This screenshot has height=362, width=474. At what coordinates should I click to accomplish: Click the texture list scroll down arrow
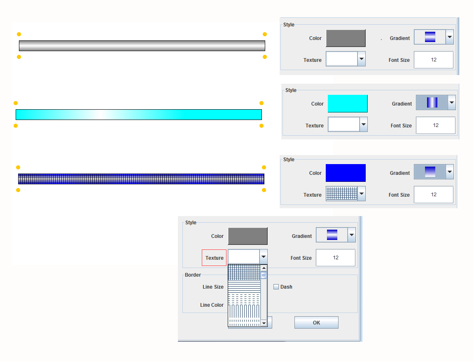pos(264,323)
